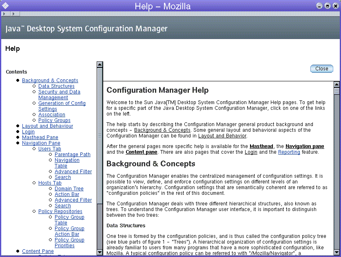
Task: Open the Hosts Tab topic
Action: [50, 183]
